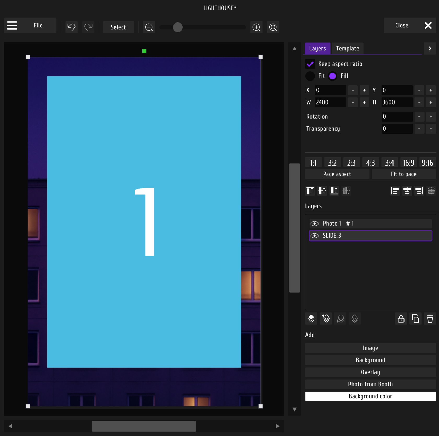
Task: Switch to the Template tab
Action: [347, 48]
